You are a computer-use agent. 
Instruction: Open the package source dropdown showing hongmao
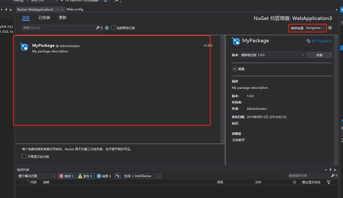[x=316, y=28]
